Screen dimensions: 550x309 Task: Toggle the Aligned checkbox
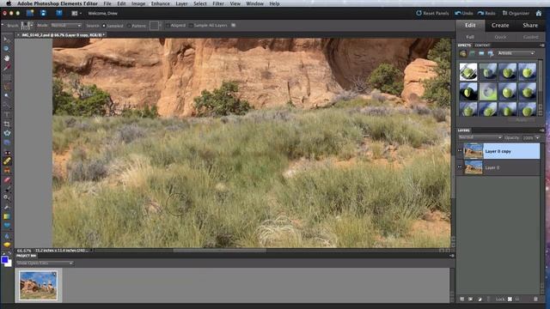(x=168, y=25)
